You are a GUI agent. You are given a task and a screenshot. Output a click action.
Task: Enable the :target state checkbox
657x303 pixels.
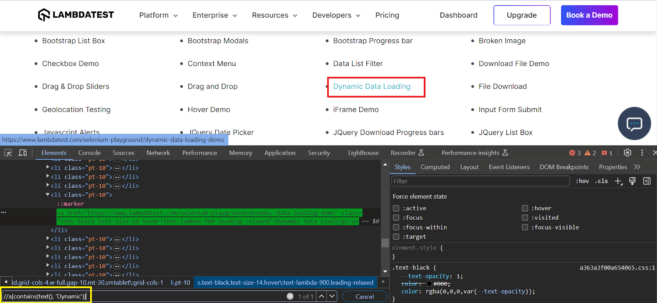tap(396, 237)
